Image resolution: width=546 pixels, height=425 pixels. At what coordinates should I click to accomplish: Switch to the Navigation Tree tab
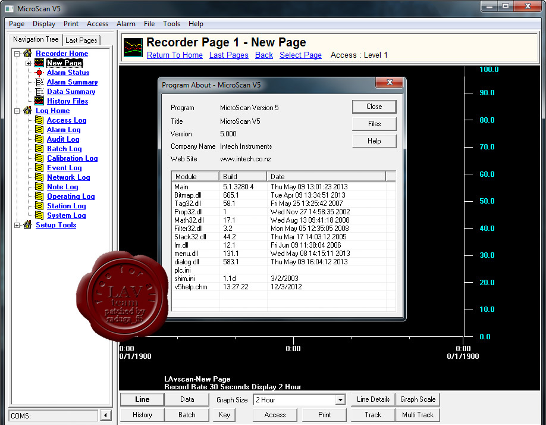(36, 39)
